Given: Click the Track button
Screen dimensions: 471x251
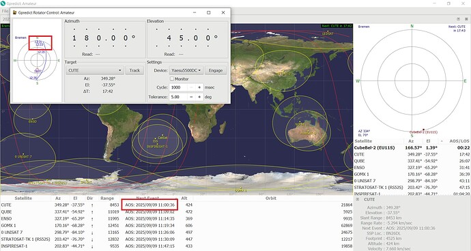Looking at the screenshot, I should [x=134, y=70].
